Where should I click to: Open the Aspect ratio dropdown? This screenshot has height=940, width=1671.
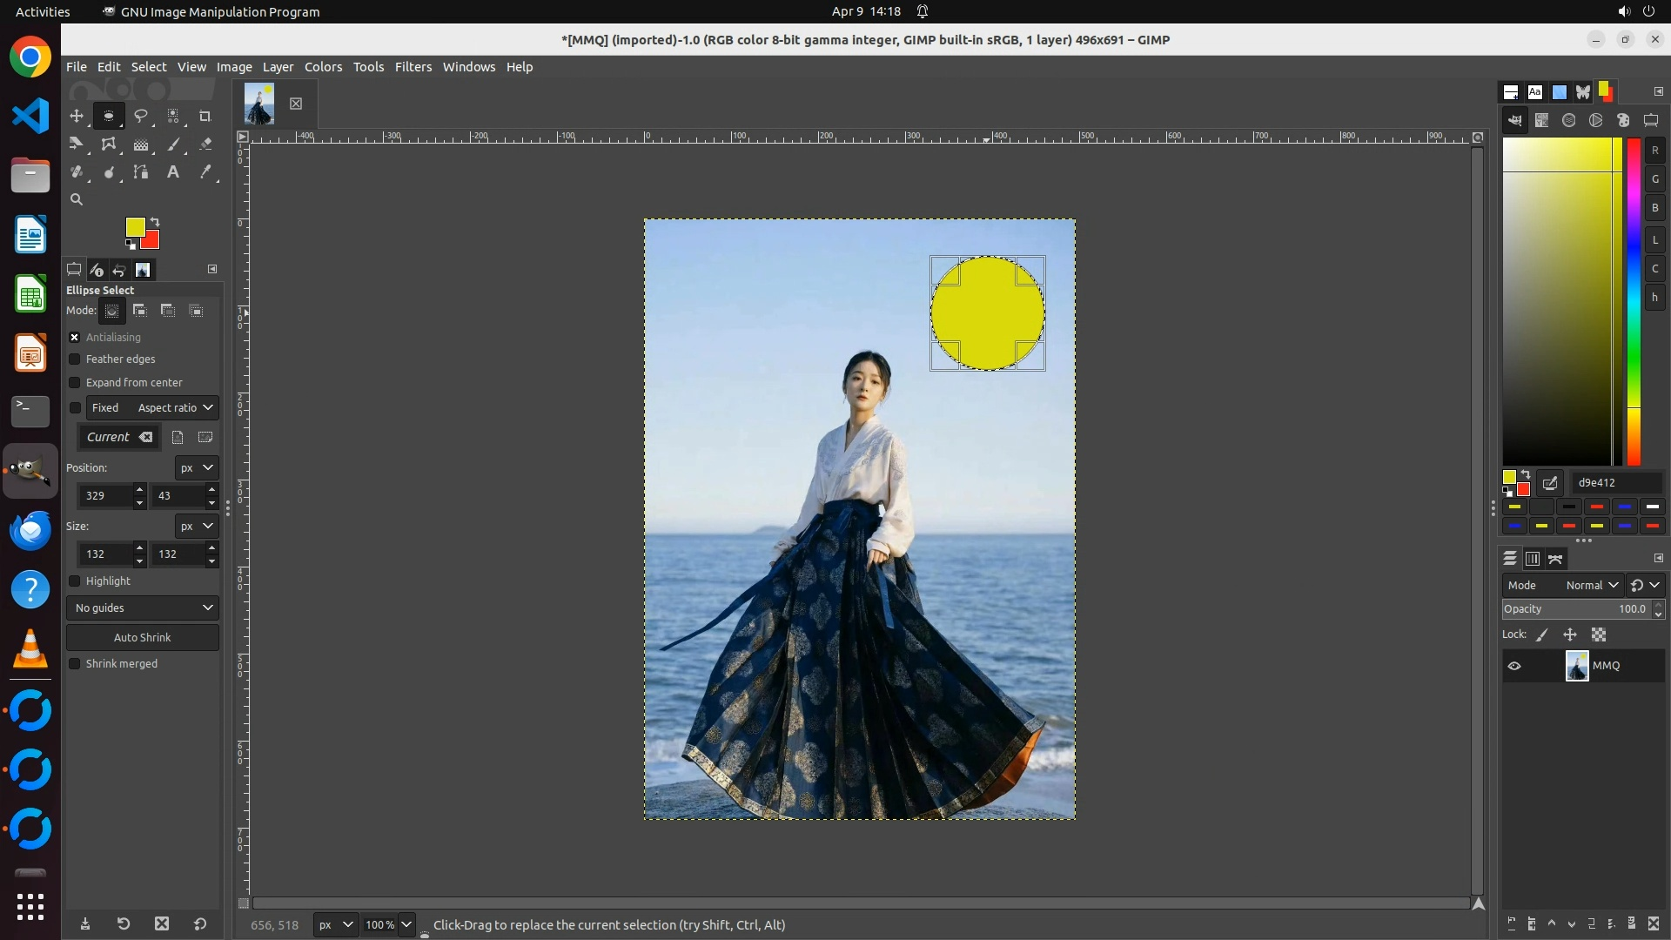(x=175, y=408)
